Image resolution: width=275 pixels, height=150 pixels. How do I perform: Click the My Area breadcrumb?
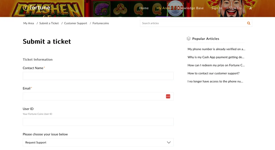[x=28, y=23]
